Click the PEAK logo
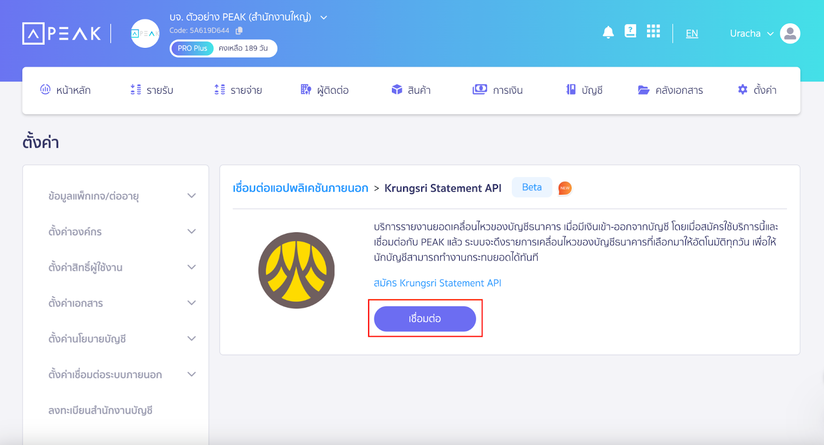This screenshot has width=824, height=445. [62, 33]
